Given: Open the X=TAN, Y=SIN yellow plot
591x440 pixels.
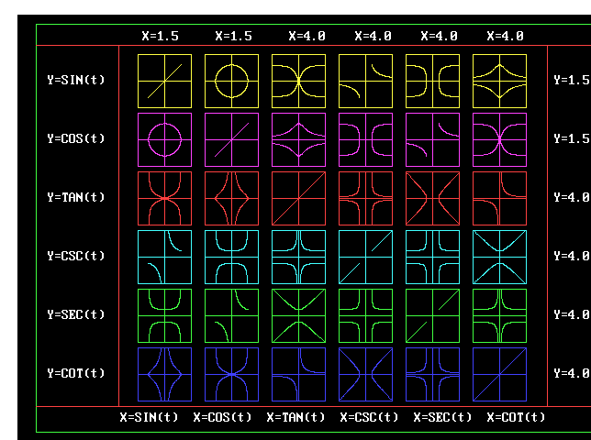Looking at the screenshot, I should pos(298,81).
